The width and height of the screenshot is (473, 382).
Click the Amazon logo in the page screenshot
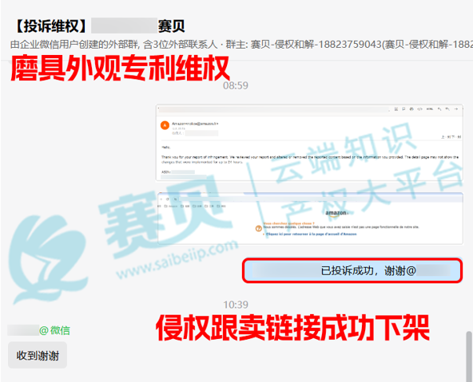coord(336,213)
